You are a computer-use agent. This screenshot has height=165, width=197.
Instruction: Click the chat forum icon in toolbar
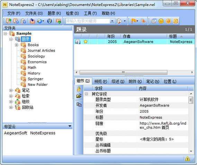[154, 21]
